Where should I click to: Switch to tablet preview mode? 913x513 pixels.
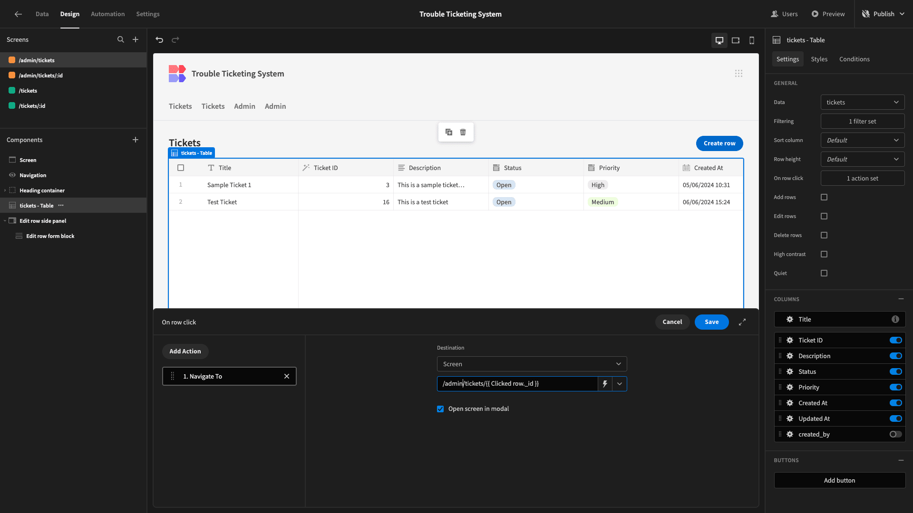pos(736,40)
